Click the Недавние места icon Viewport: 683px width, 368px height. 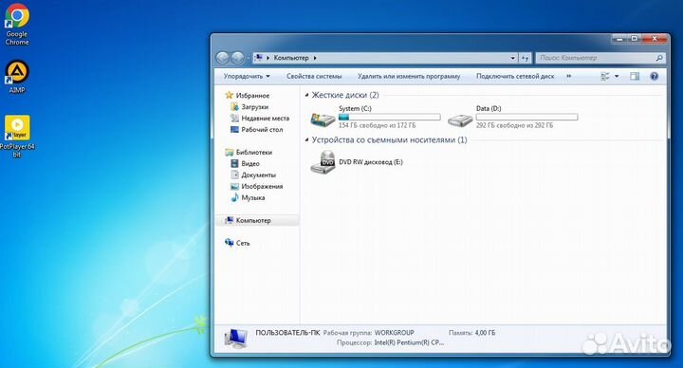234,118
